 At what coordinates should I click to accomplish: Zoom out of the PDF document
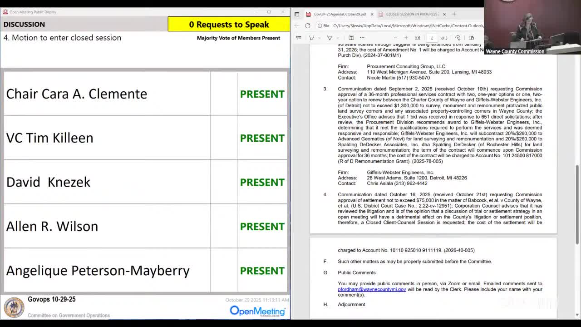tap(395, 38)
